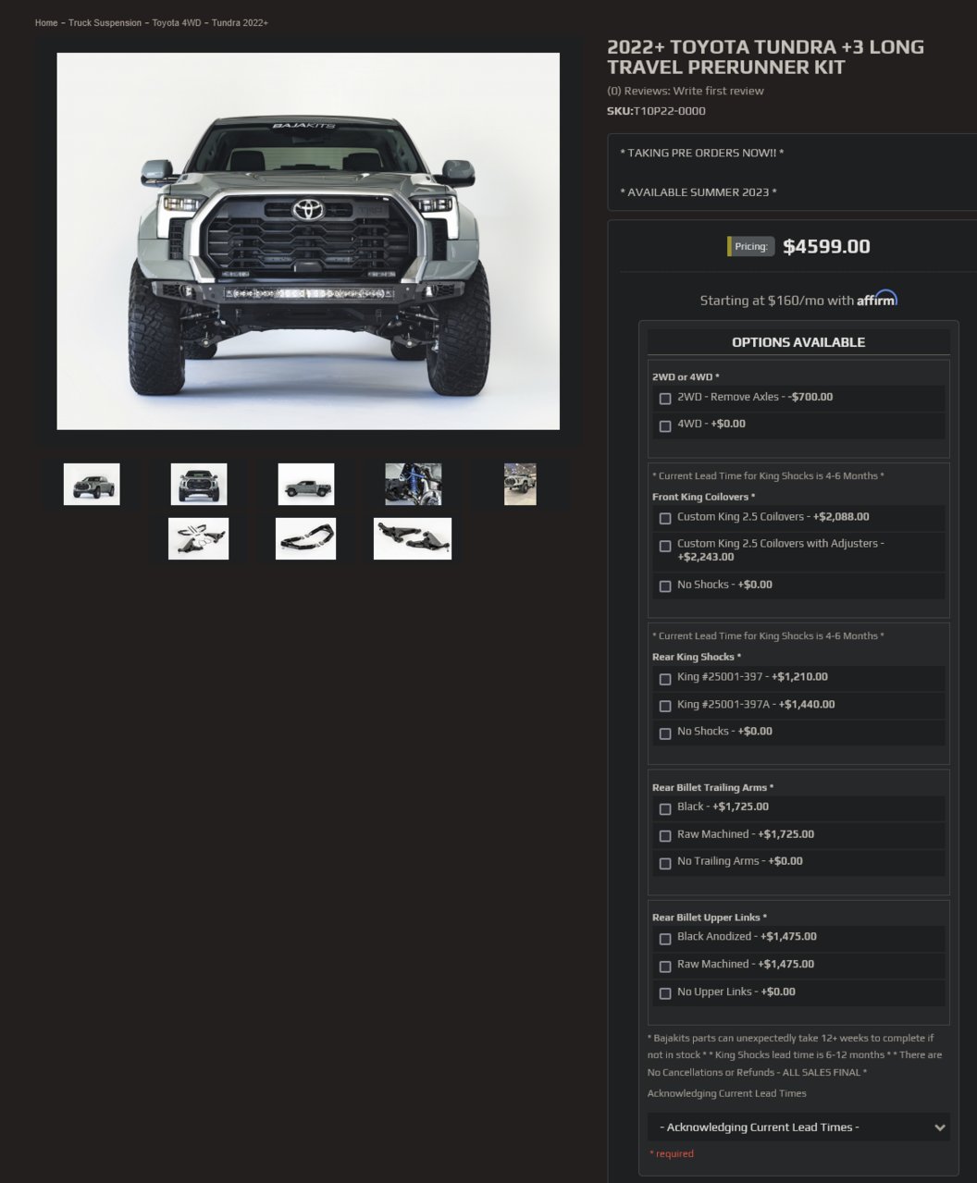Screen dimensions: 977x1183
Task: Check the 2WD - Remove Axles option
Action: tap(664, 399)
